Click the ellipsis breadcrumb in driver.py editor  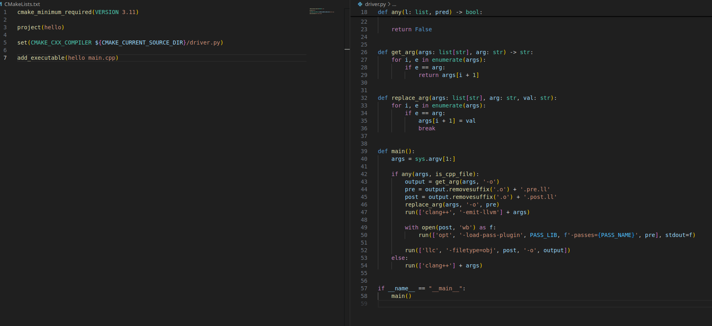(x=394, y=4)
